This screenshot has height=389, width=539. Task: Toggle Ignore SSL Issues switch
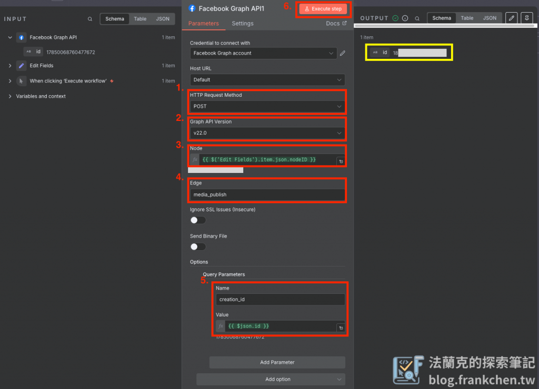(198, 220)
